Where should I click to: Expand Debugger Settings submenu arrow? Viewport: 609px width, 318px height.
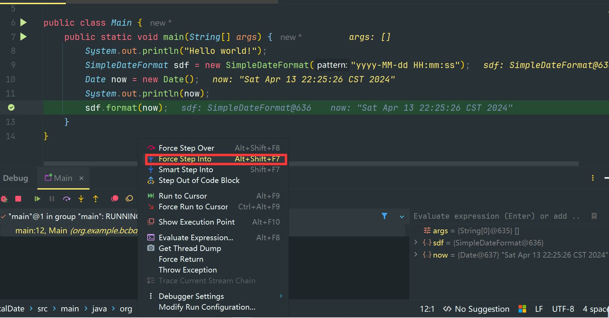click(281, 296)
